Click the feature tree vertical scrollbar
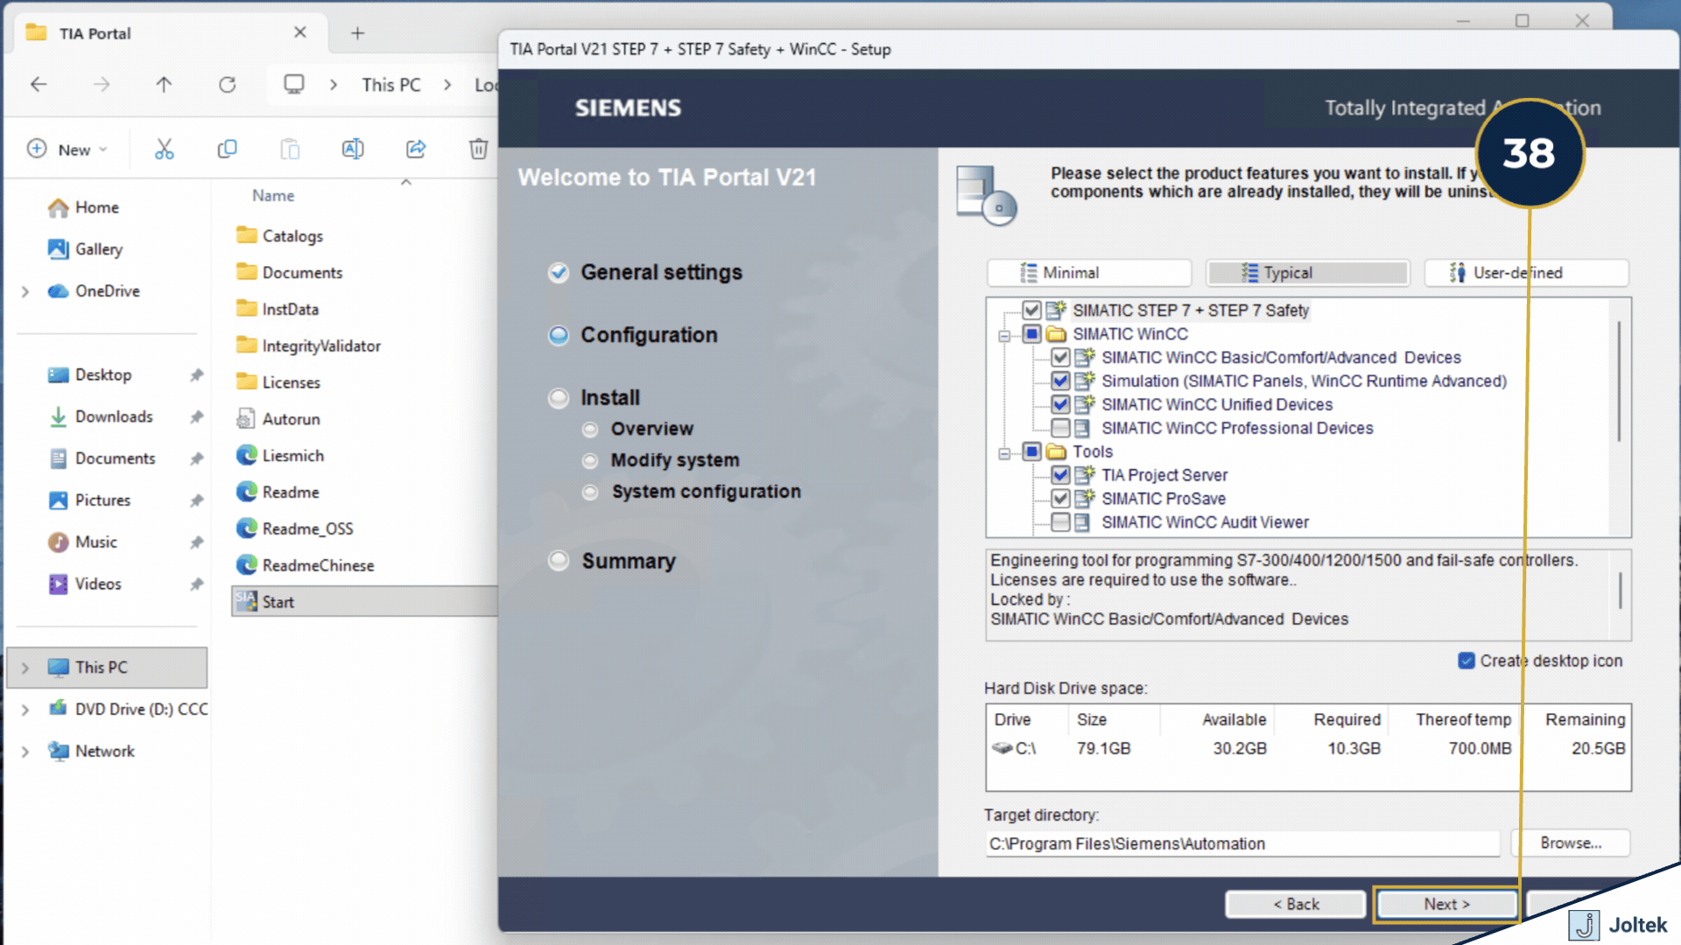Viewport: 1681px width, 945px height. pos(1619,381)
